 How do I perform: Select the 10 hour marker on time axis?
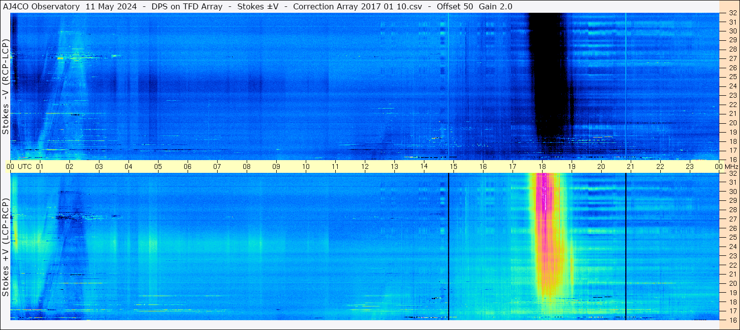[x=306, y=167]
